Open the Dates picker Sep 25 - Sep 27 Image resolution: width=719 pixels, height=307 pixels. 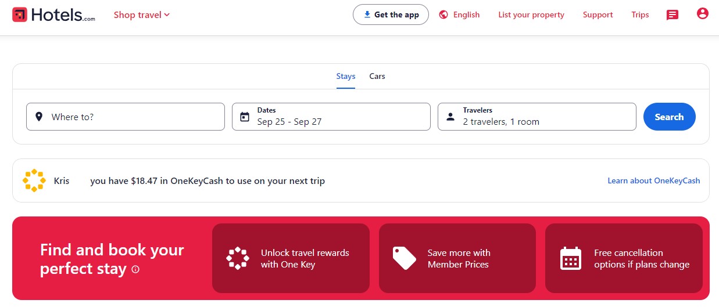click(331, 117)
